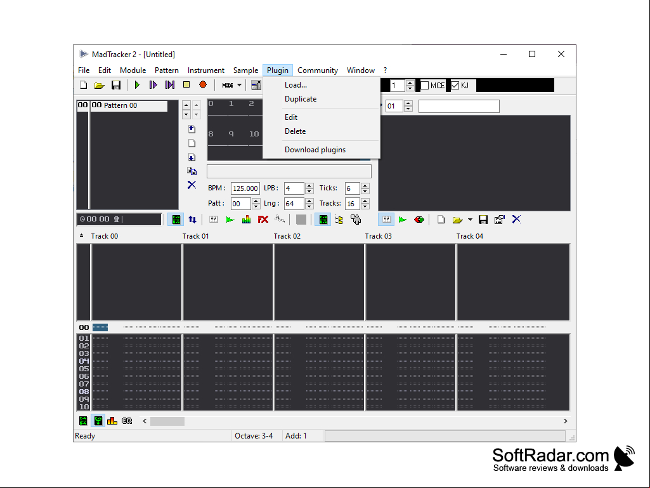Screen dimensions: 650x488
Task: Toggle recording with the red circle button
Action: point(203,84)
